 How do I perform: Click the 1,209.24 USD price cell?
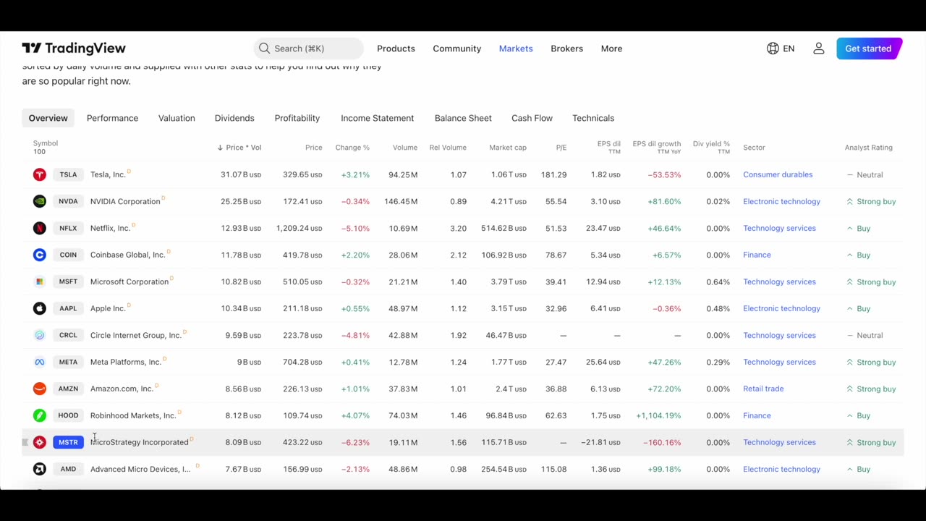(299, 228)
